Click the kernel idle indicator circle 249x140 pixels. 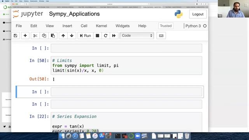[205, 26]
